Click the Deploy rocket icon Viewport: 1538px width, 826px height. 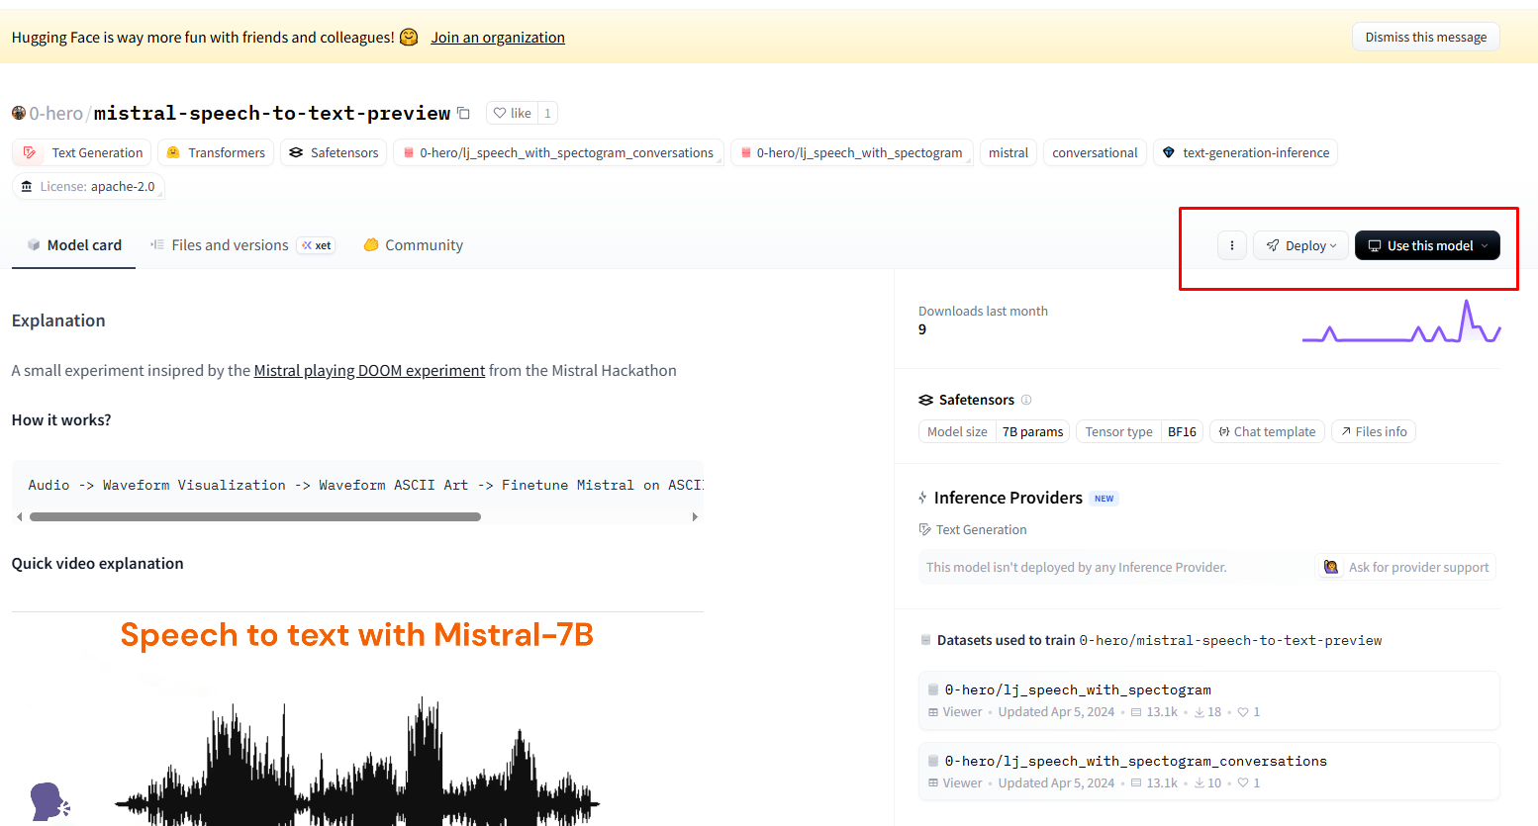(1273, 245)
